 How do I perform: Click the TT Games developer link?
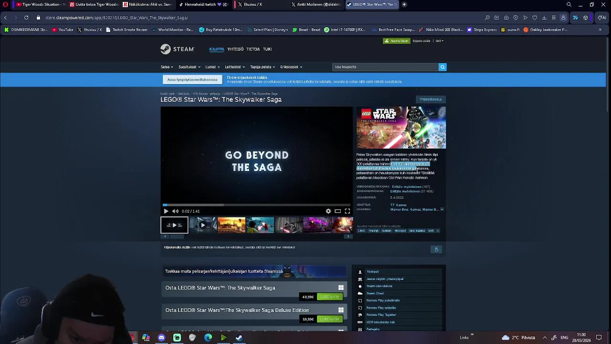[x=398, y=205]
